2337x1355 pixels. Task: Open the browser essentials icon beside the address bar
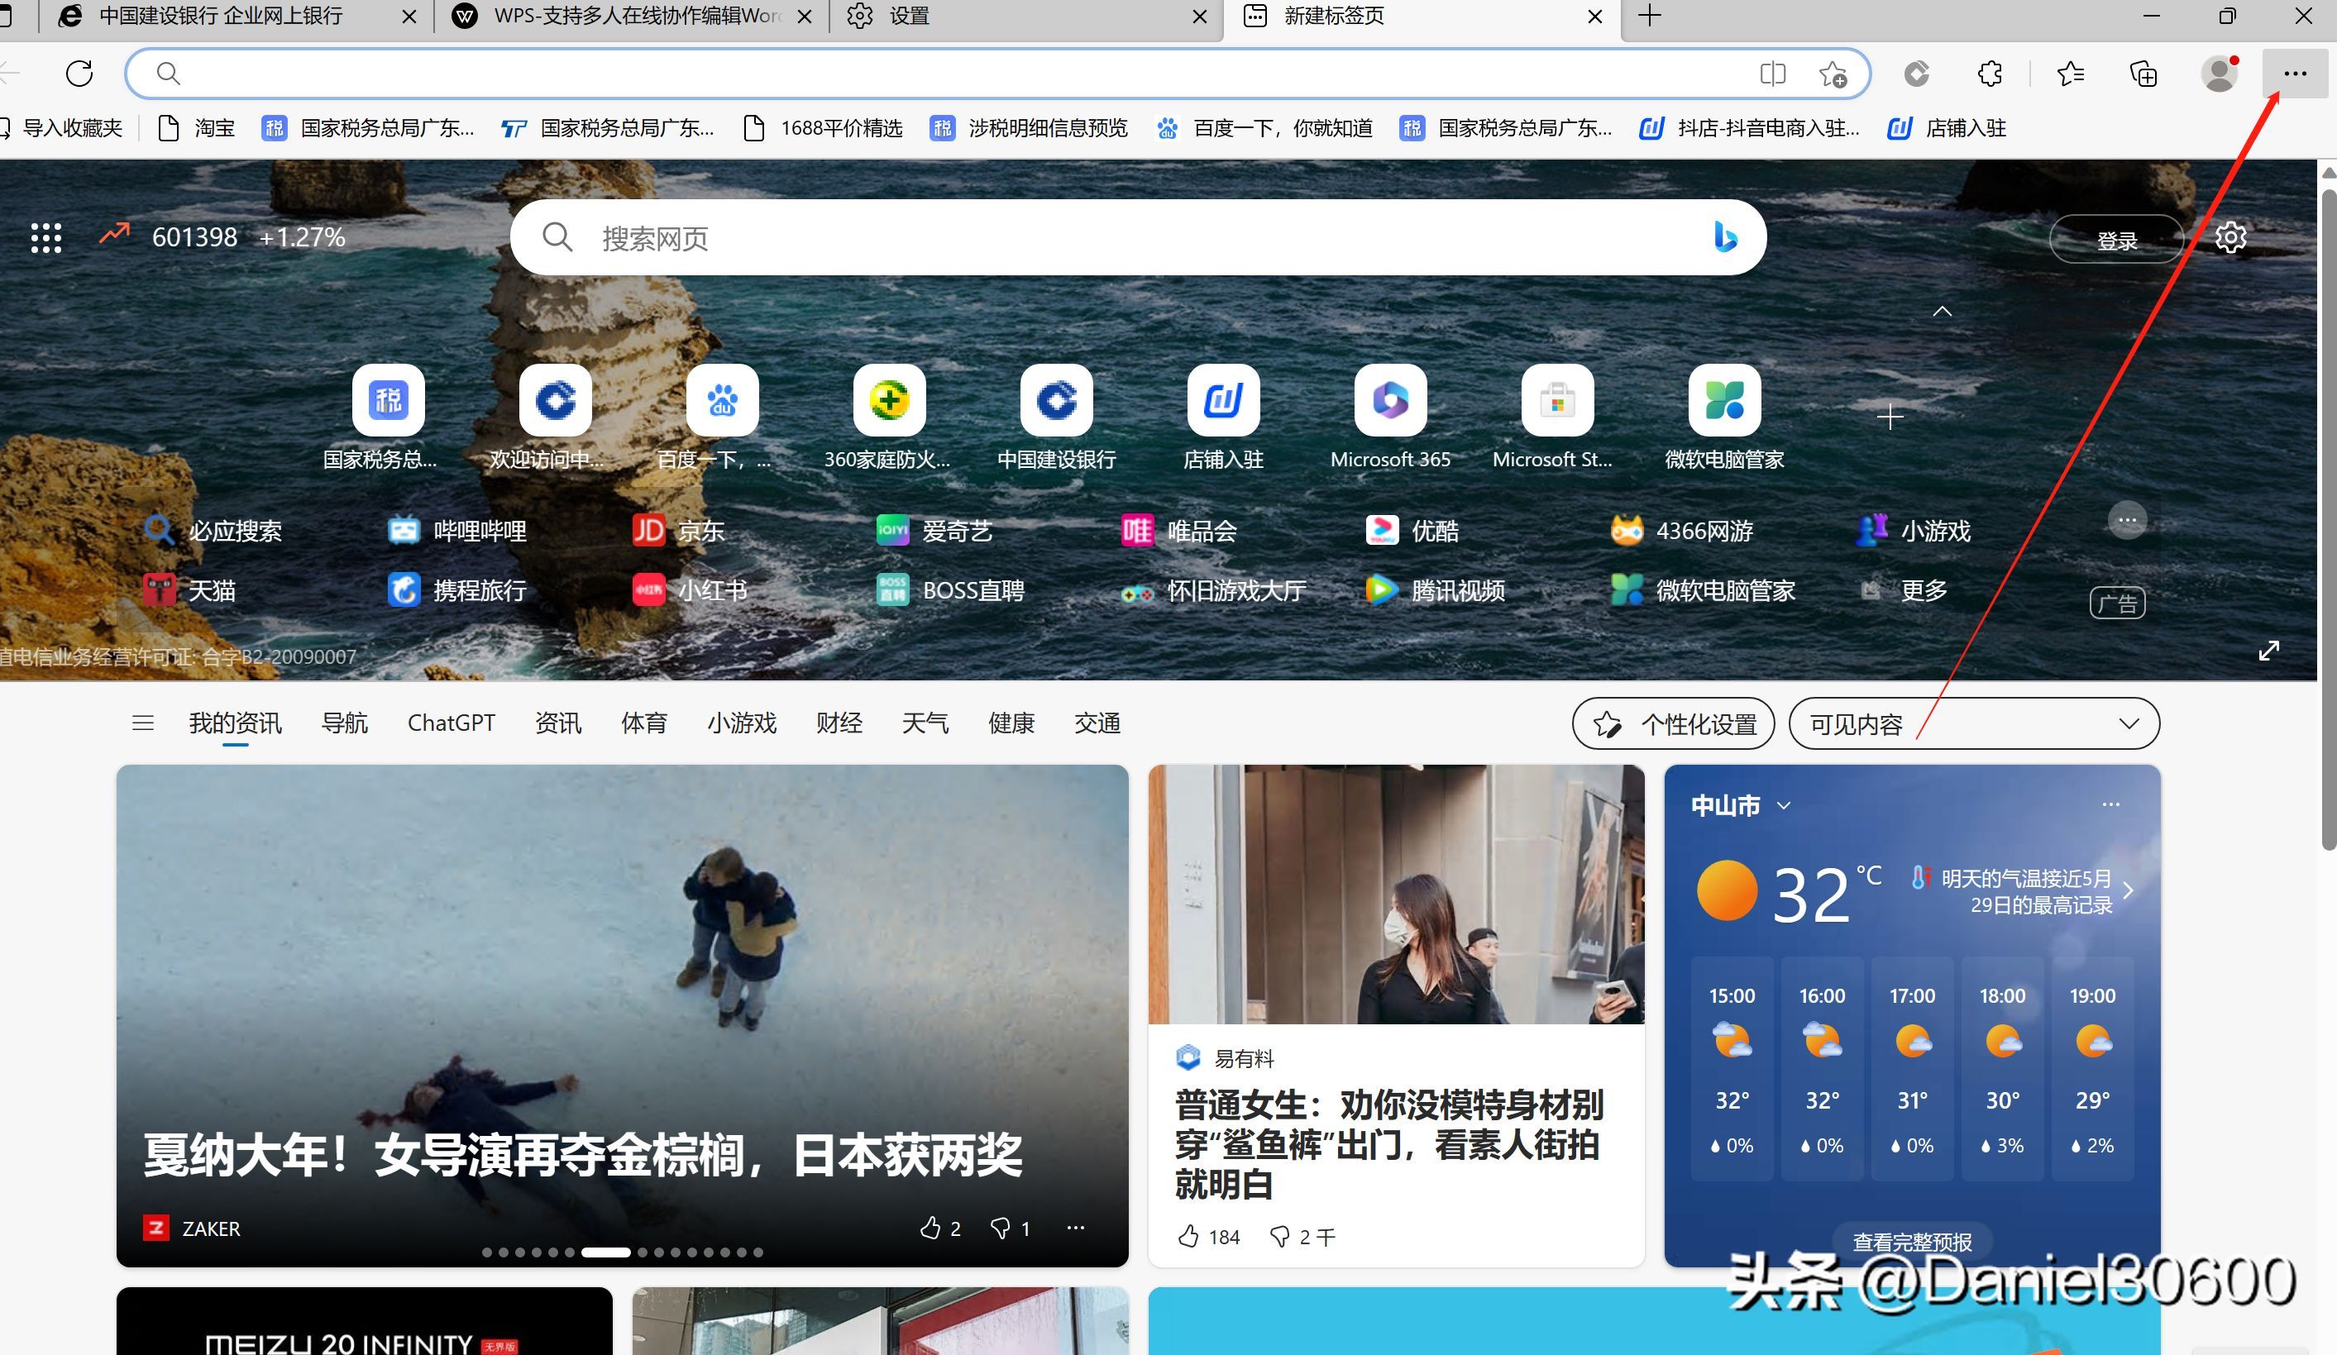click(x=1916, y=74)
